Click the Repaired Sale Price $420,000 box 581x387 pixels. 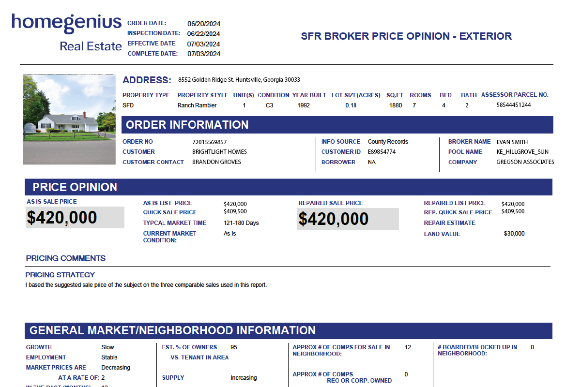[348, 219]
